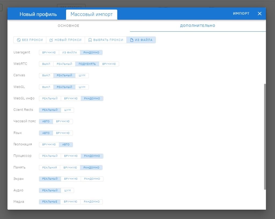Set Геолокация to Авто
This screenshot has height=219, width=275.
click(x=66, y=144)
